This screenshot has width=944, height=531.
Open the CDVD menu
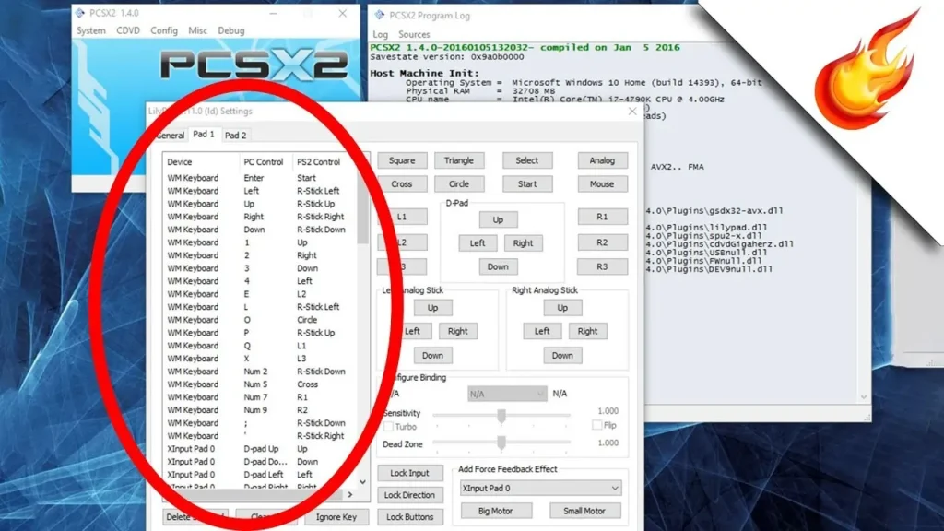tap(128, 30)
